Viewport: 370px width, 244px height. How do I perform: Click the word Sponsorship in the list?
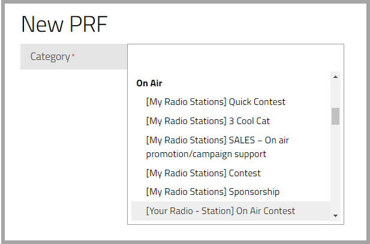coord(254,192)
